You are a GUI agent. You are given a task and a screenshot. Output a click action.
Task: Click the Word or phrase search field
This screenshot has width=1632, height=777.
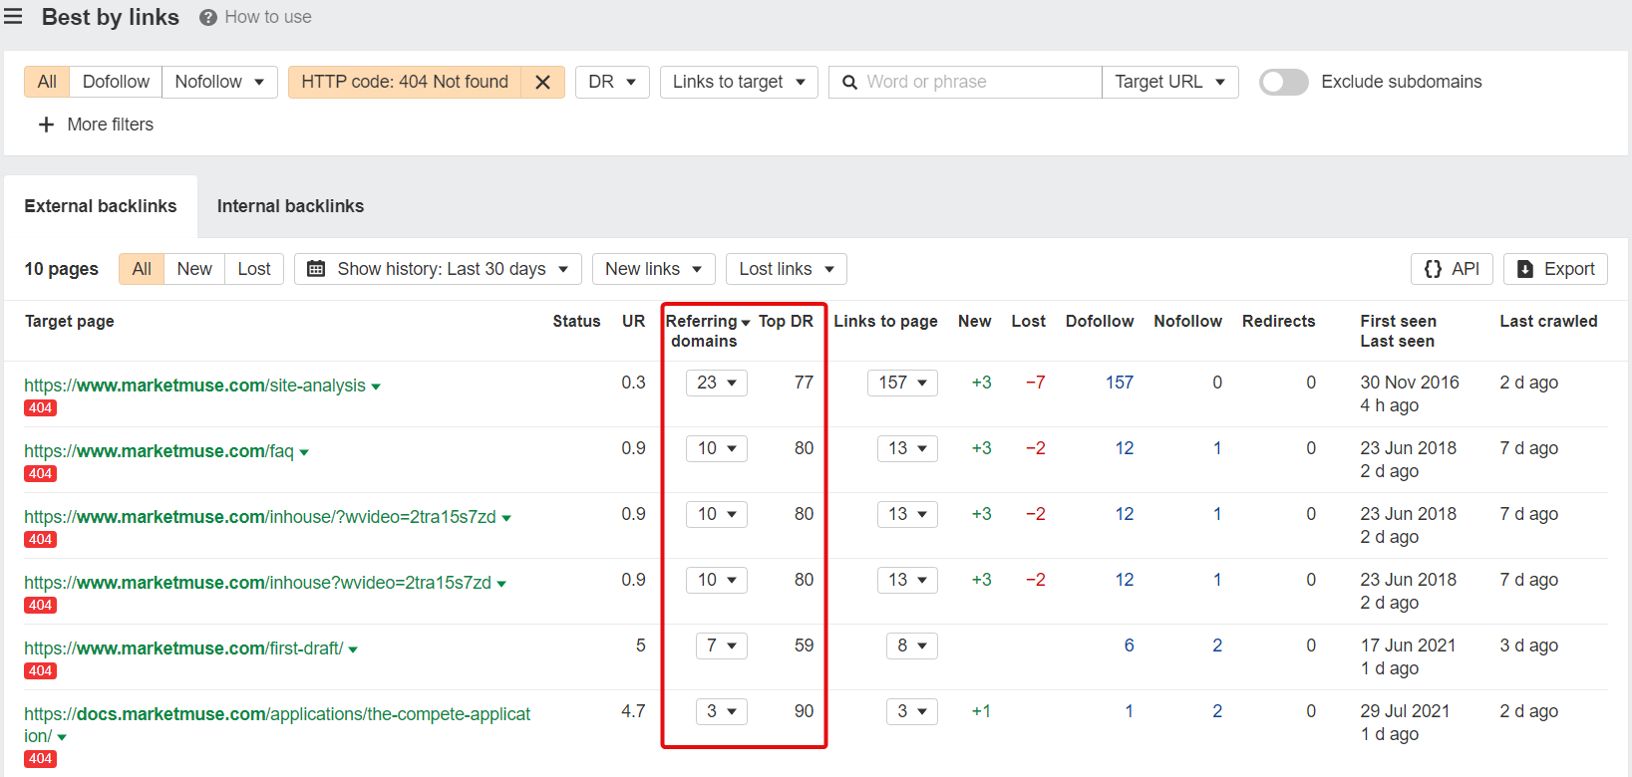click(965, 82)
